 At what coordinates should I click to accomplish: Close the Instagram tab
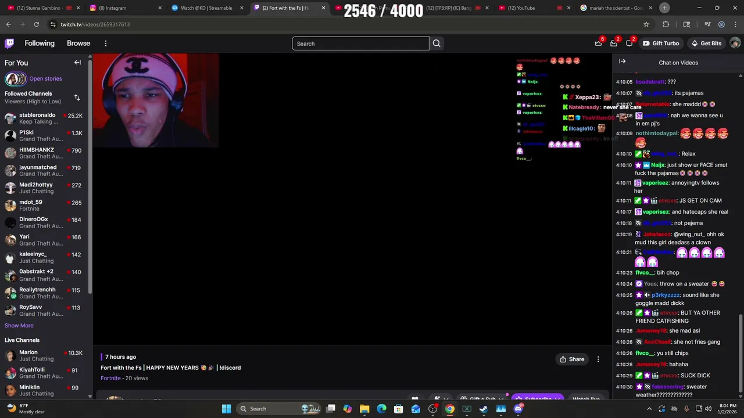[x=159, y=8]
